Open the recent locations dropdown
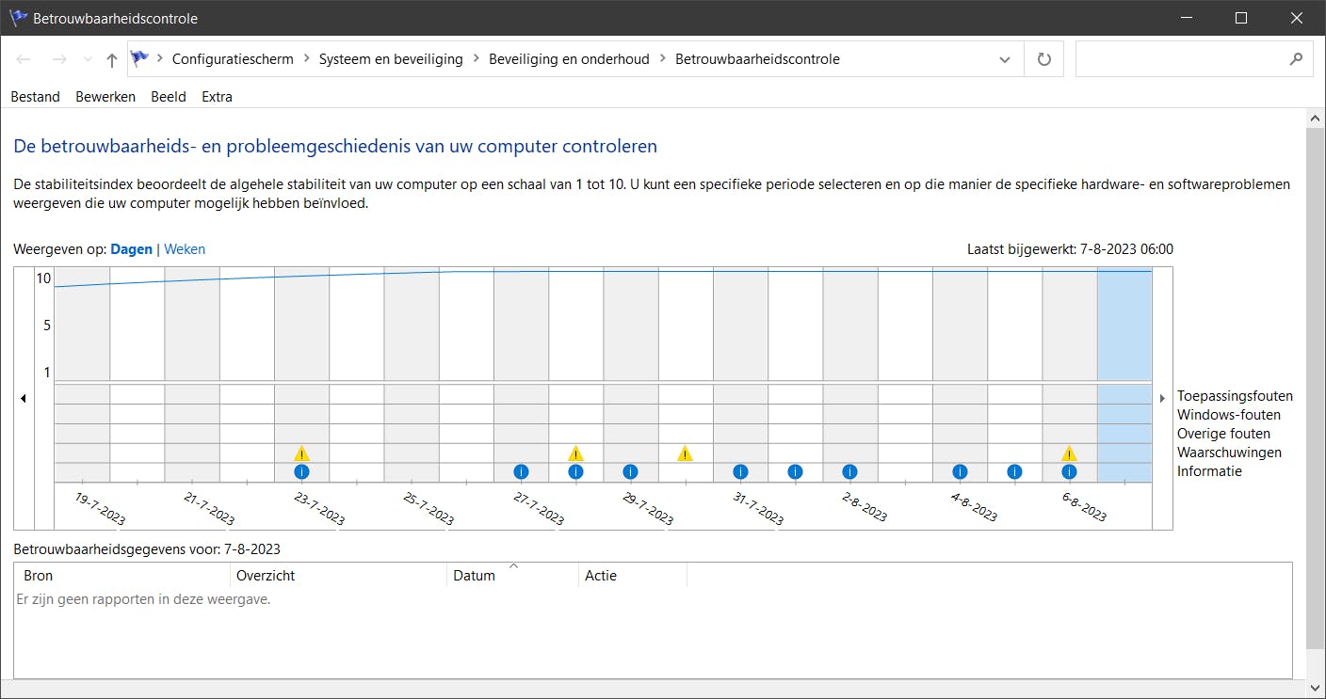This screenshot has height=699, width=1326. click(88, 59)
